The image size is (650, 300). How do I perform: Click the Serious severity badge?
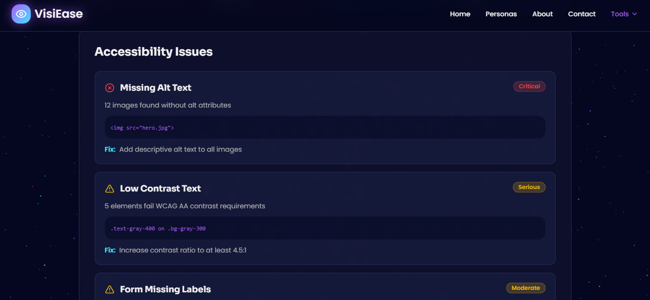point(529,187)
